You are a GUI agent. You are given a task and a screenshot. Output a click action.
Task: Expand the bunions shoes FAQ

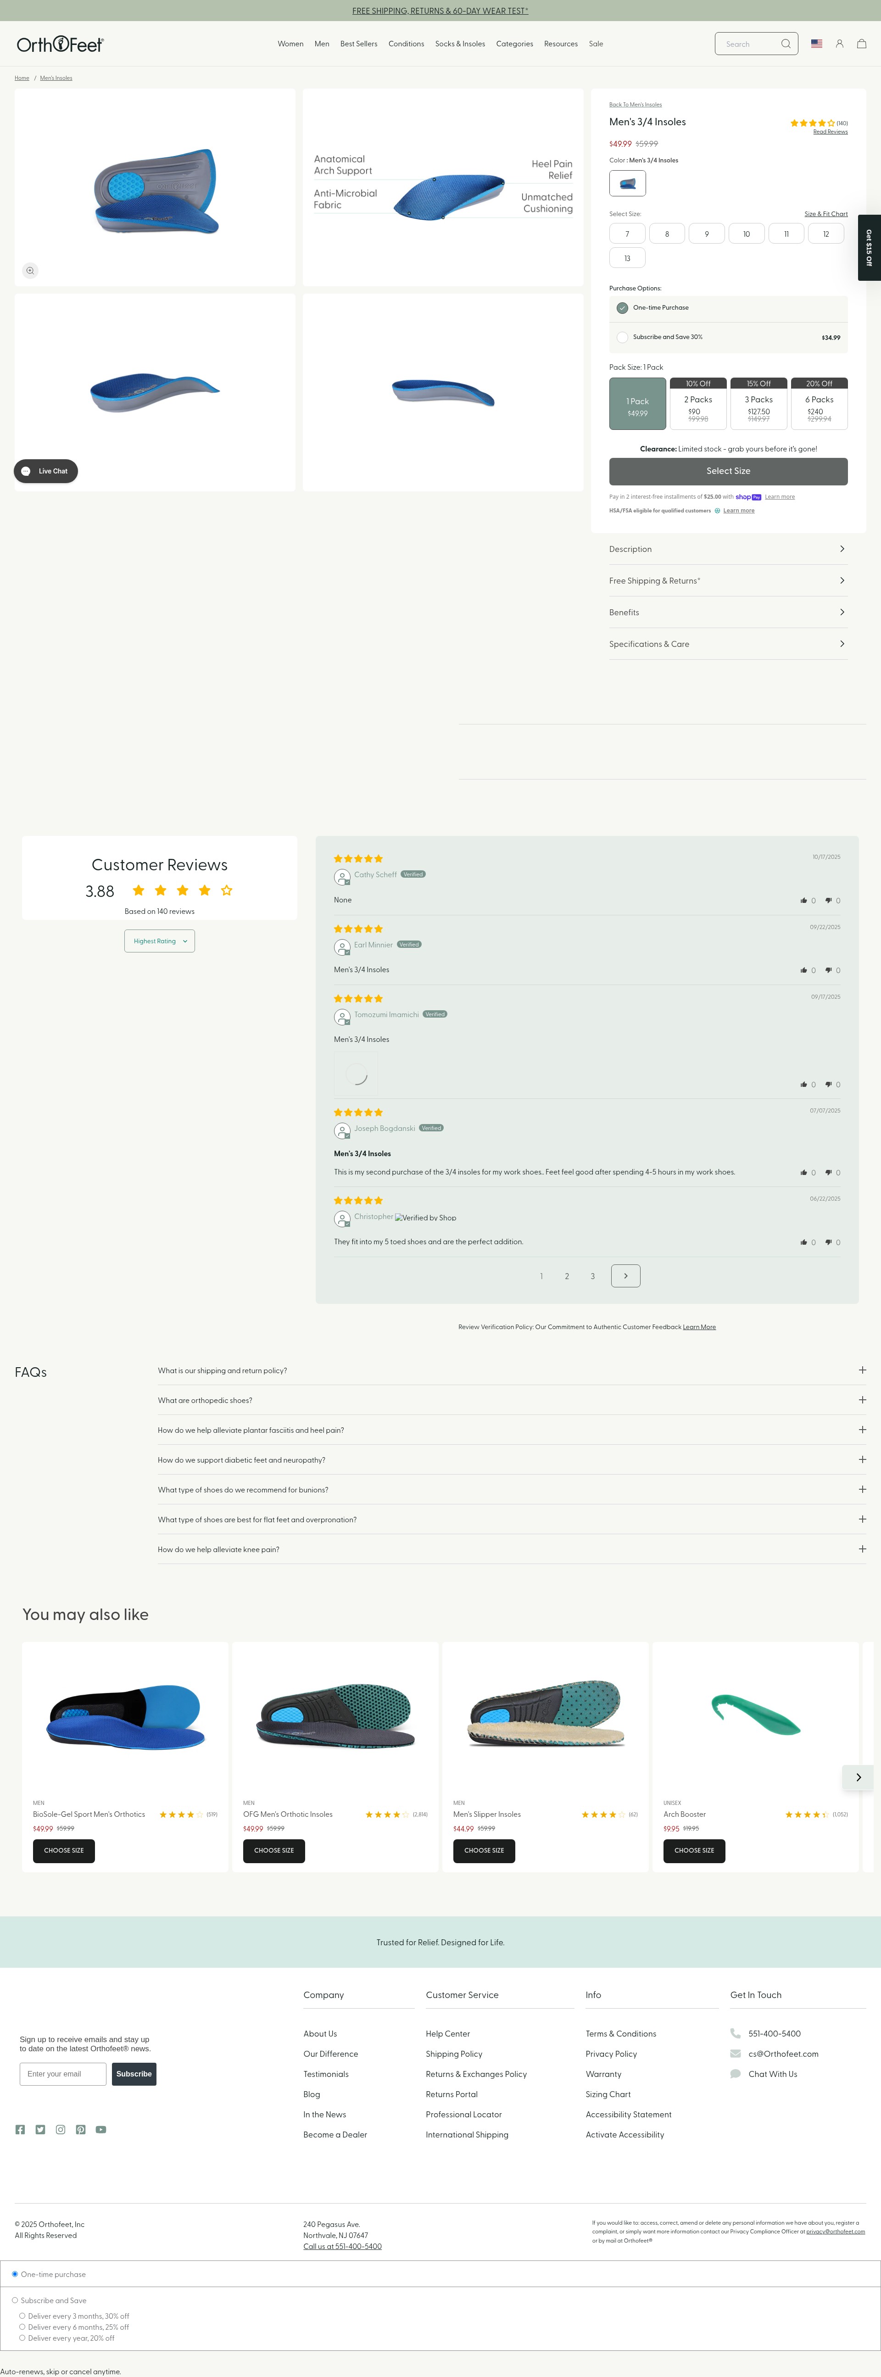tap(512, 1489)
